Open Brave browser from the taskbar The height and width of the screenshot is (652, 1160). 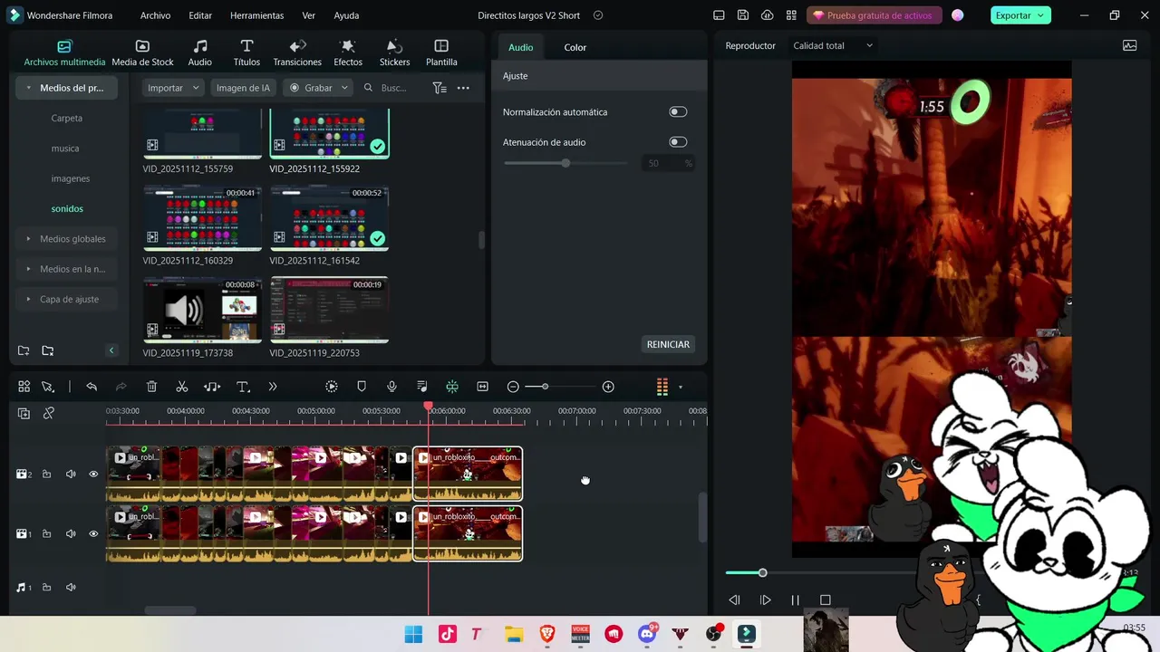[547, 634]
